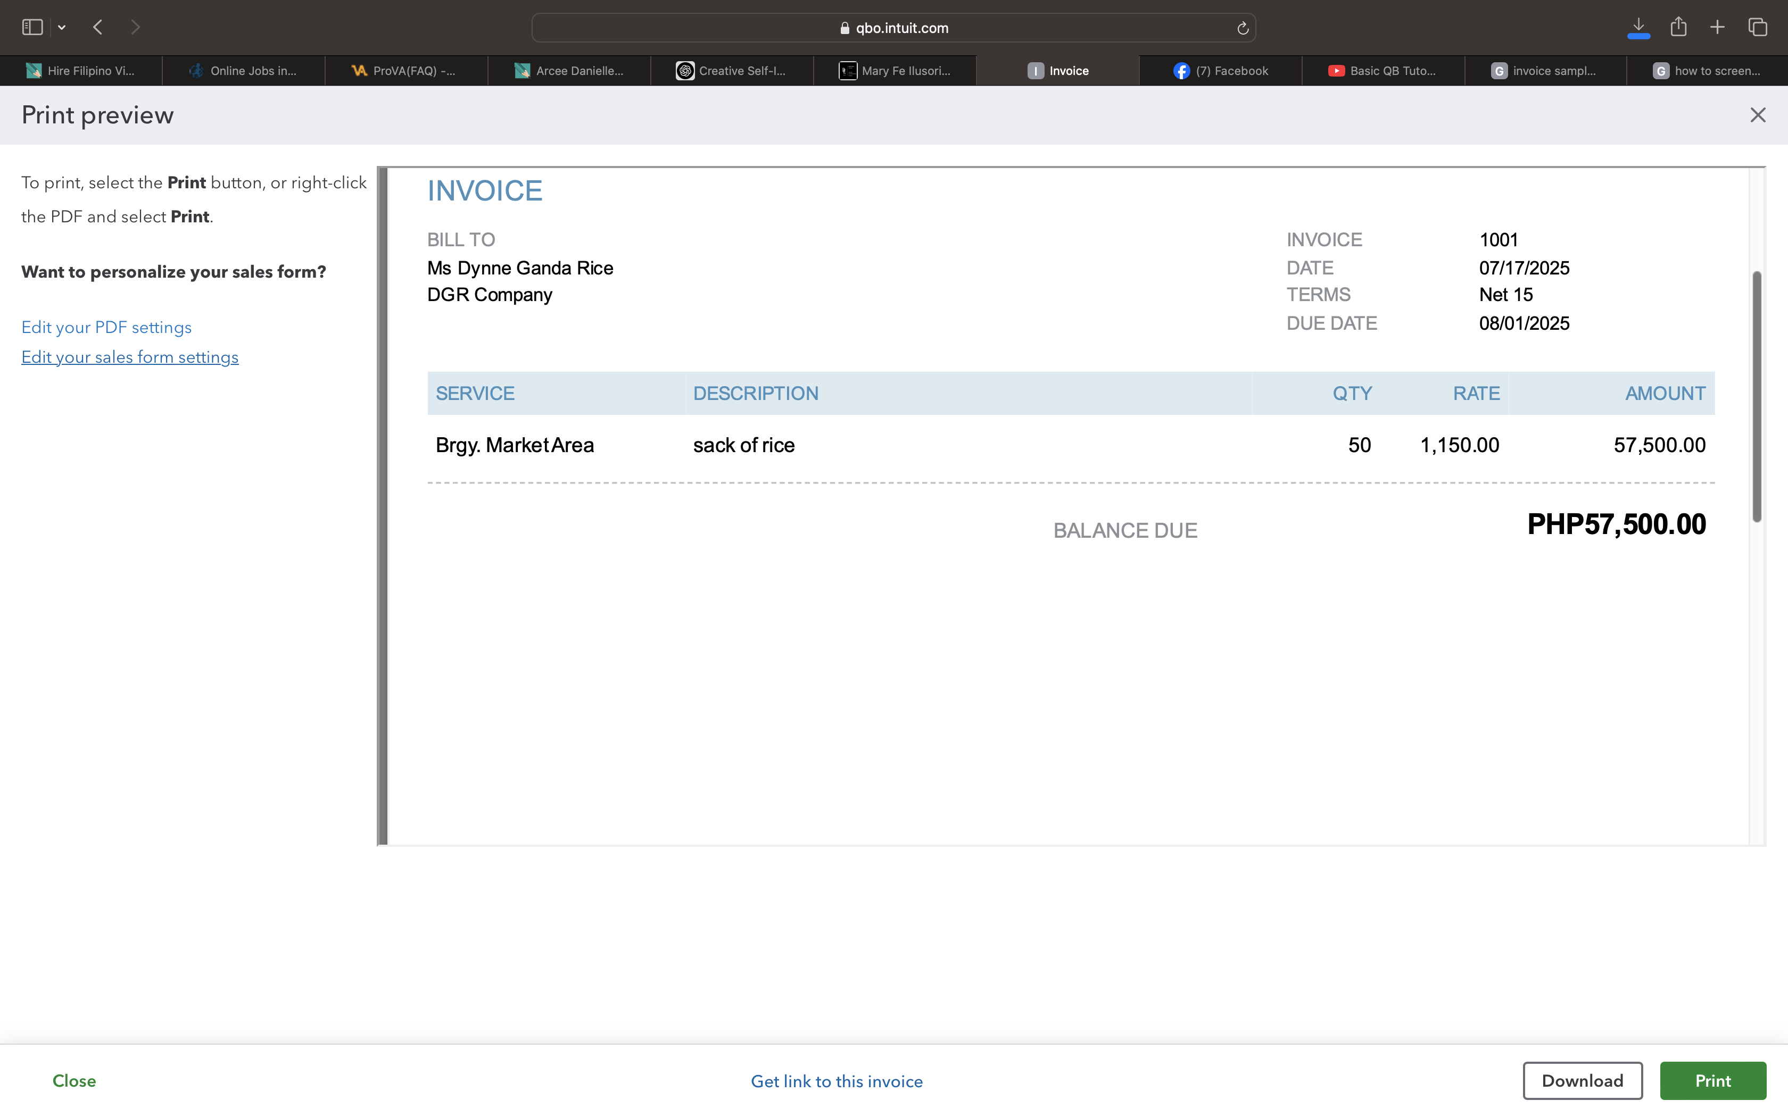This screenshot has height=1117, width=1788.
Task: Select the Invoice tab
Action: pos(1057,71)
